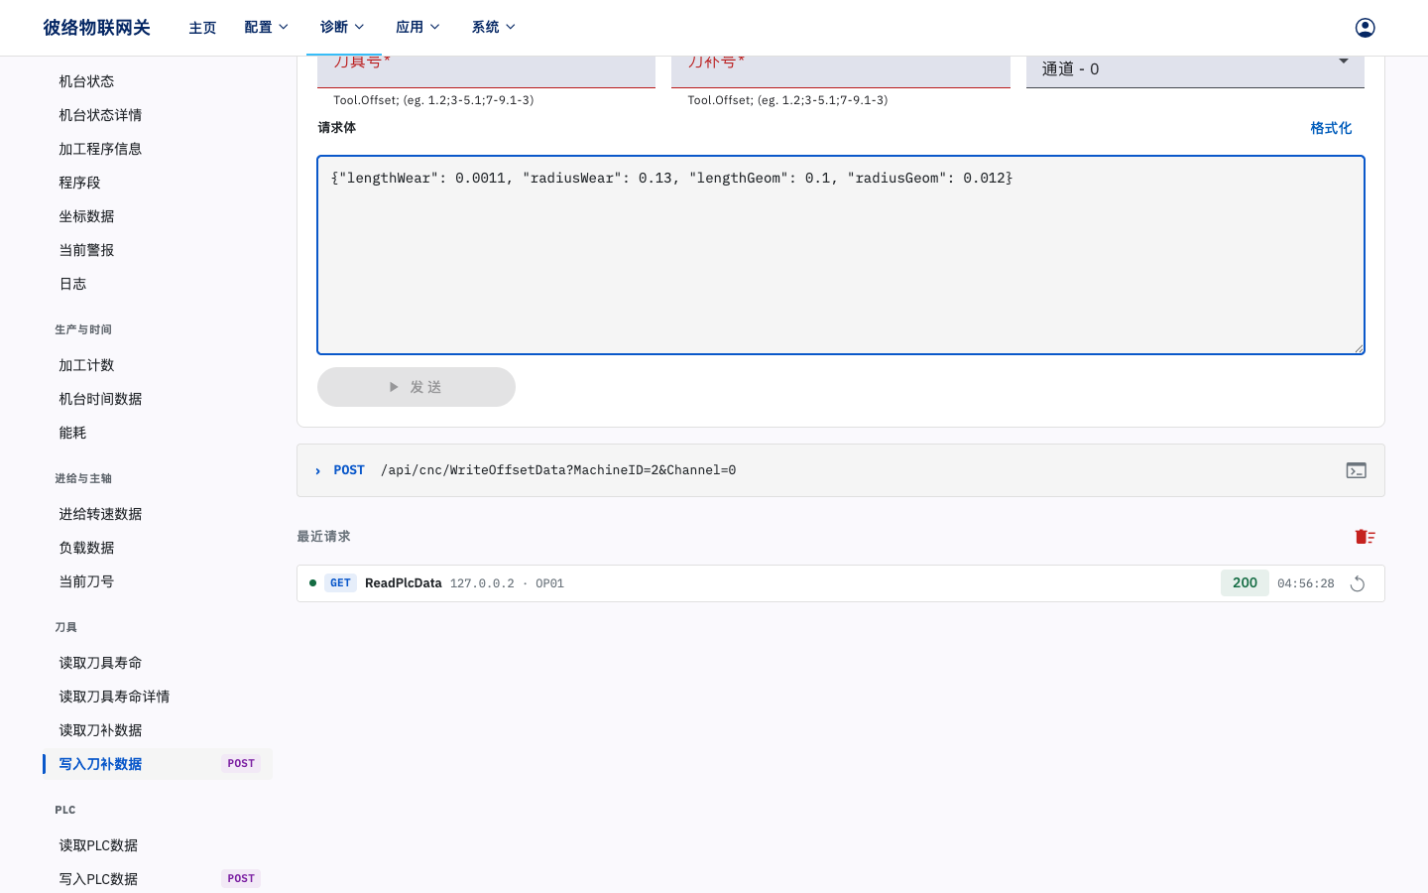The width and height of the screenshot is (1428, 893).
Task: Click the 04:56:28 timestamp
Action: click(x=1306, y=583)
